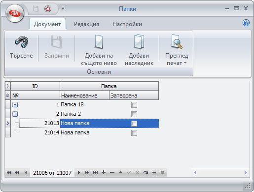Click the 21014 ID cell
Viewport: 254px width, 192px height.
click(39, 132)
